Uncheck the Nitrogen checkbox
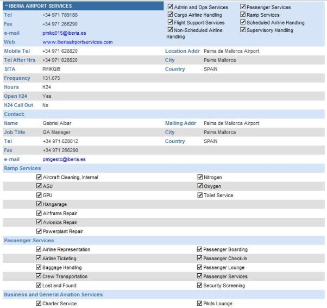The image size is (327, 308). pos(200,177)
